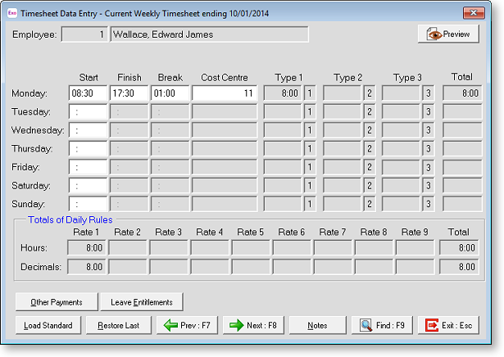504x357 pixels.
Task: Open Leave Entitlements
Action: (x=142, y=302)
